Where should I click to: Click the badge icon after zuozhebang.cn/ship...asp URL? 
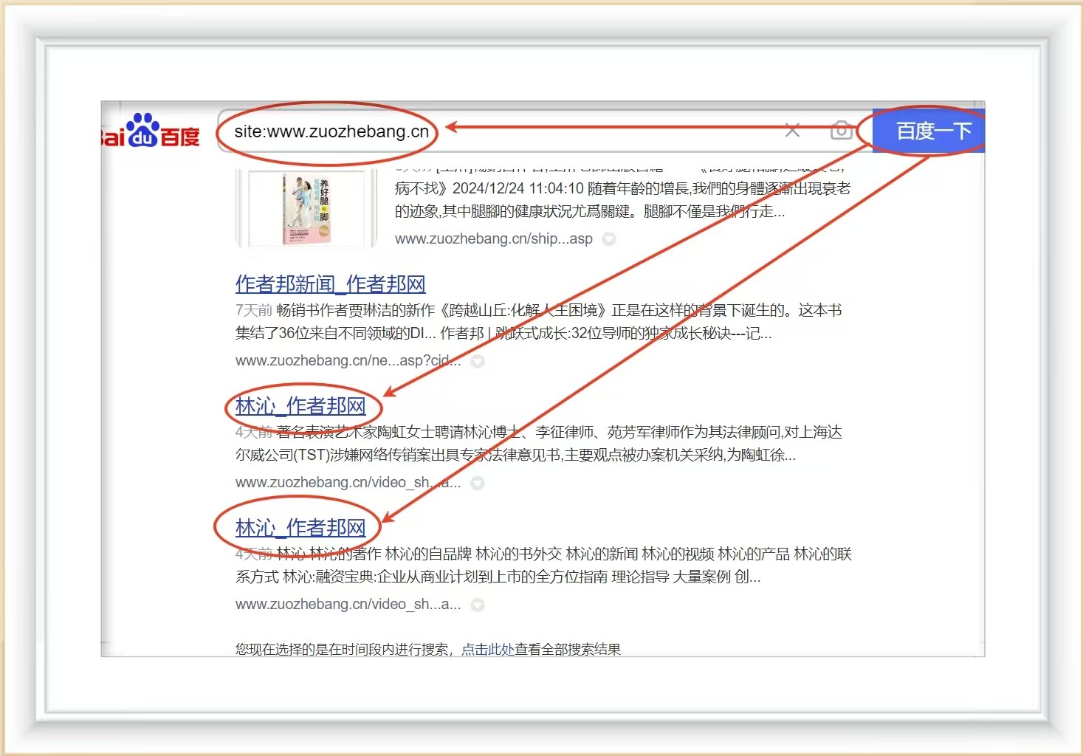click(x=609, y=239)
